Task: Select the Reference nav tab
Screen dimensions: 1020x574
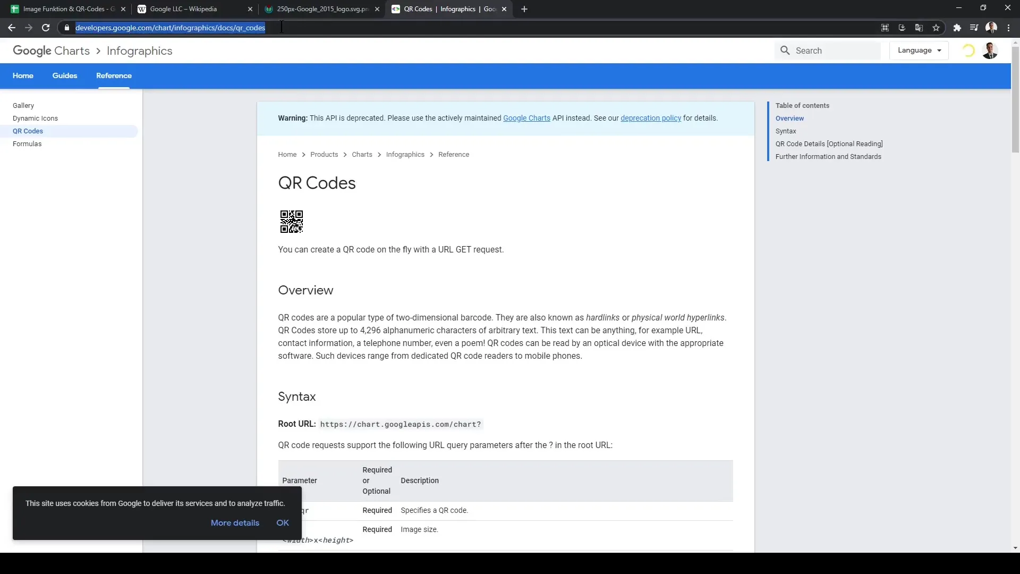Action: [114, 75]
